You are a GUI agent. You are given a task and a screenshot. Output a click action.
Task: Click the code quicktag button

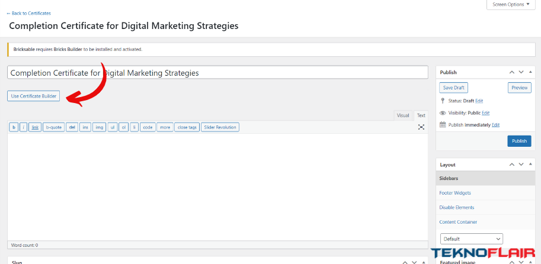[x=148, y=127]
